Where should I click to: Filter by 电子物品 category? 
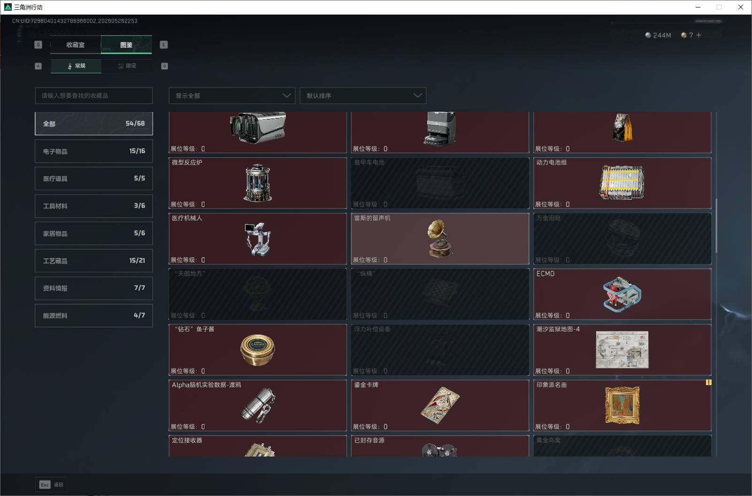(94, 151)
